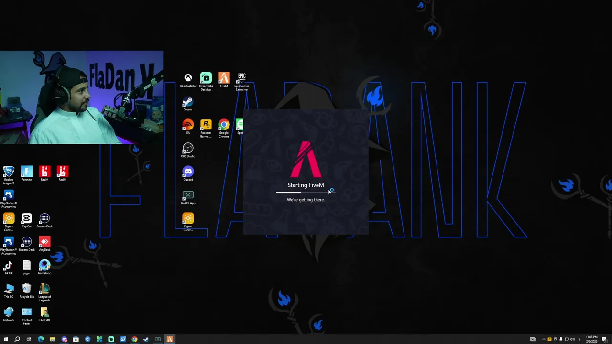The width and height of the screenshot is (612, 344).
Task: Launch CapCut from the desktop
Action: [26, 220]
